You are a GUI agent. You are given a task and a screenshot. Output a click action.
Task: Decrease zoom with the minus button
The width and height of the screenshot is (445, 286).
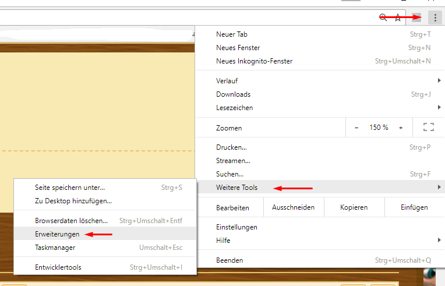[356, 128]
